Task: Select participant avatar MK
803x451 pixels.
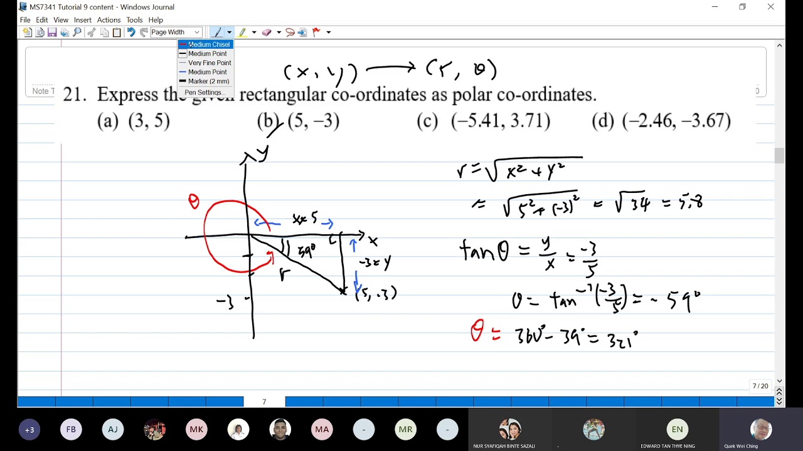Action: coord(196,430)
